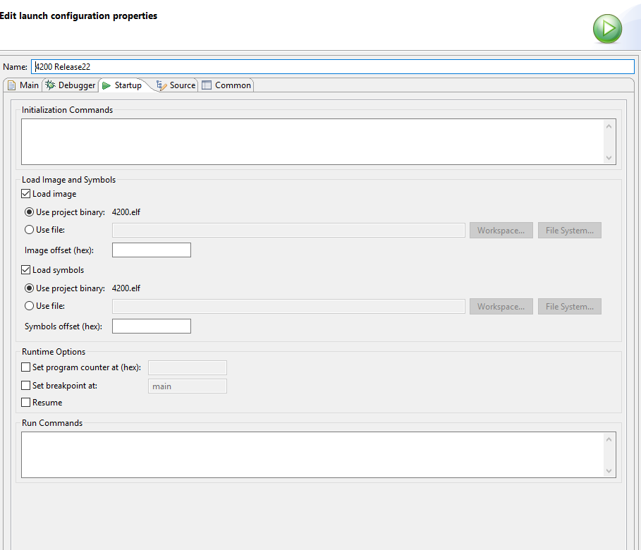The height and width of the screenshot is (550, 641).
Task: Click the green run arrow icon
Action: (606, 29)
